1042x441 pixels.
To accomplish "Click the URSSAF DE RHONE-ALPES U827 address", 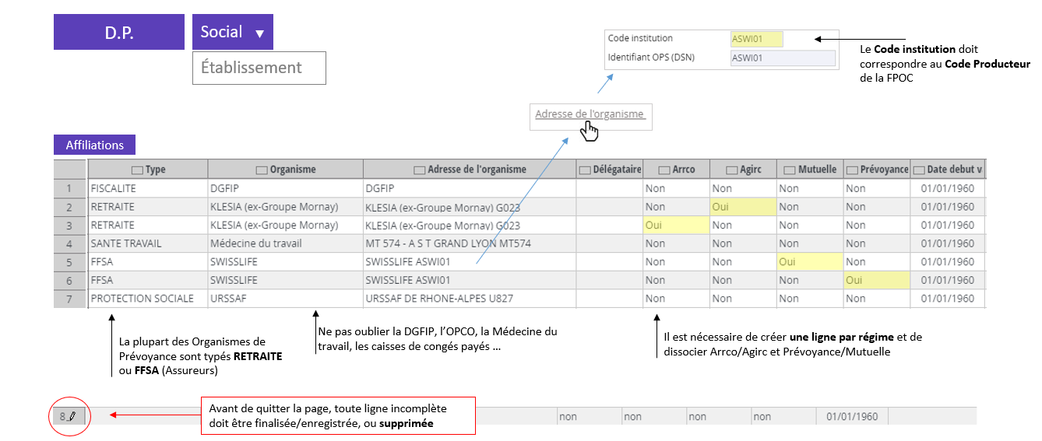I will click(x=470, y=299).
